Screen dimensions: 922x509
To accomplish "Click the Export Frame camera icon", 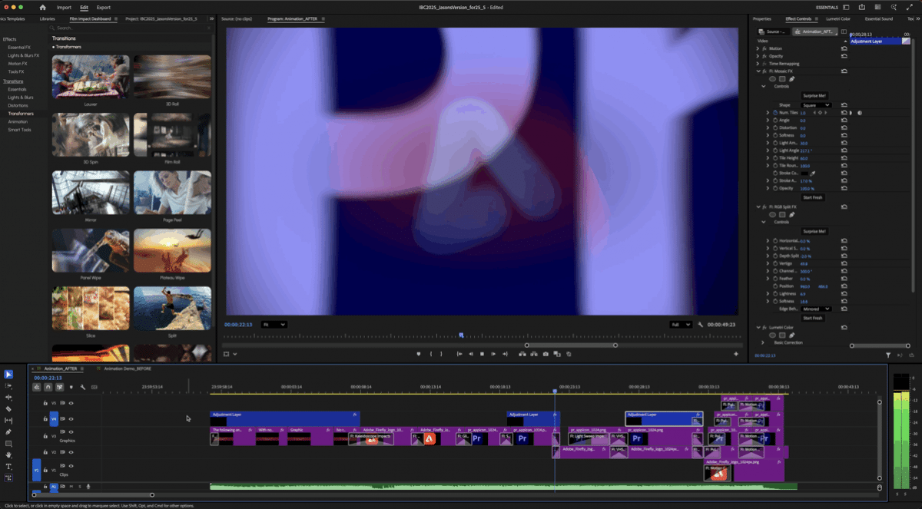I will [546, 354].
